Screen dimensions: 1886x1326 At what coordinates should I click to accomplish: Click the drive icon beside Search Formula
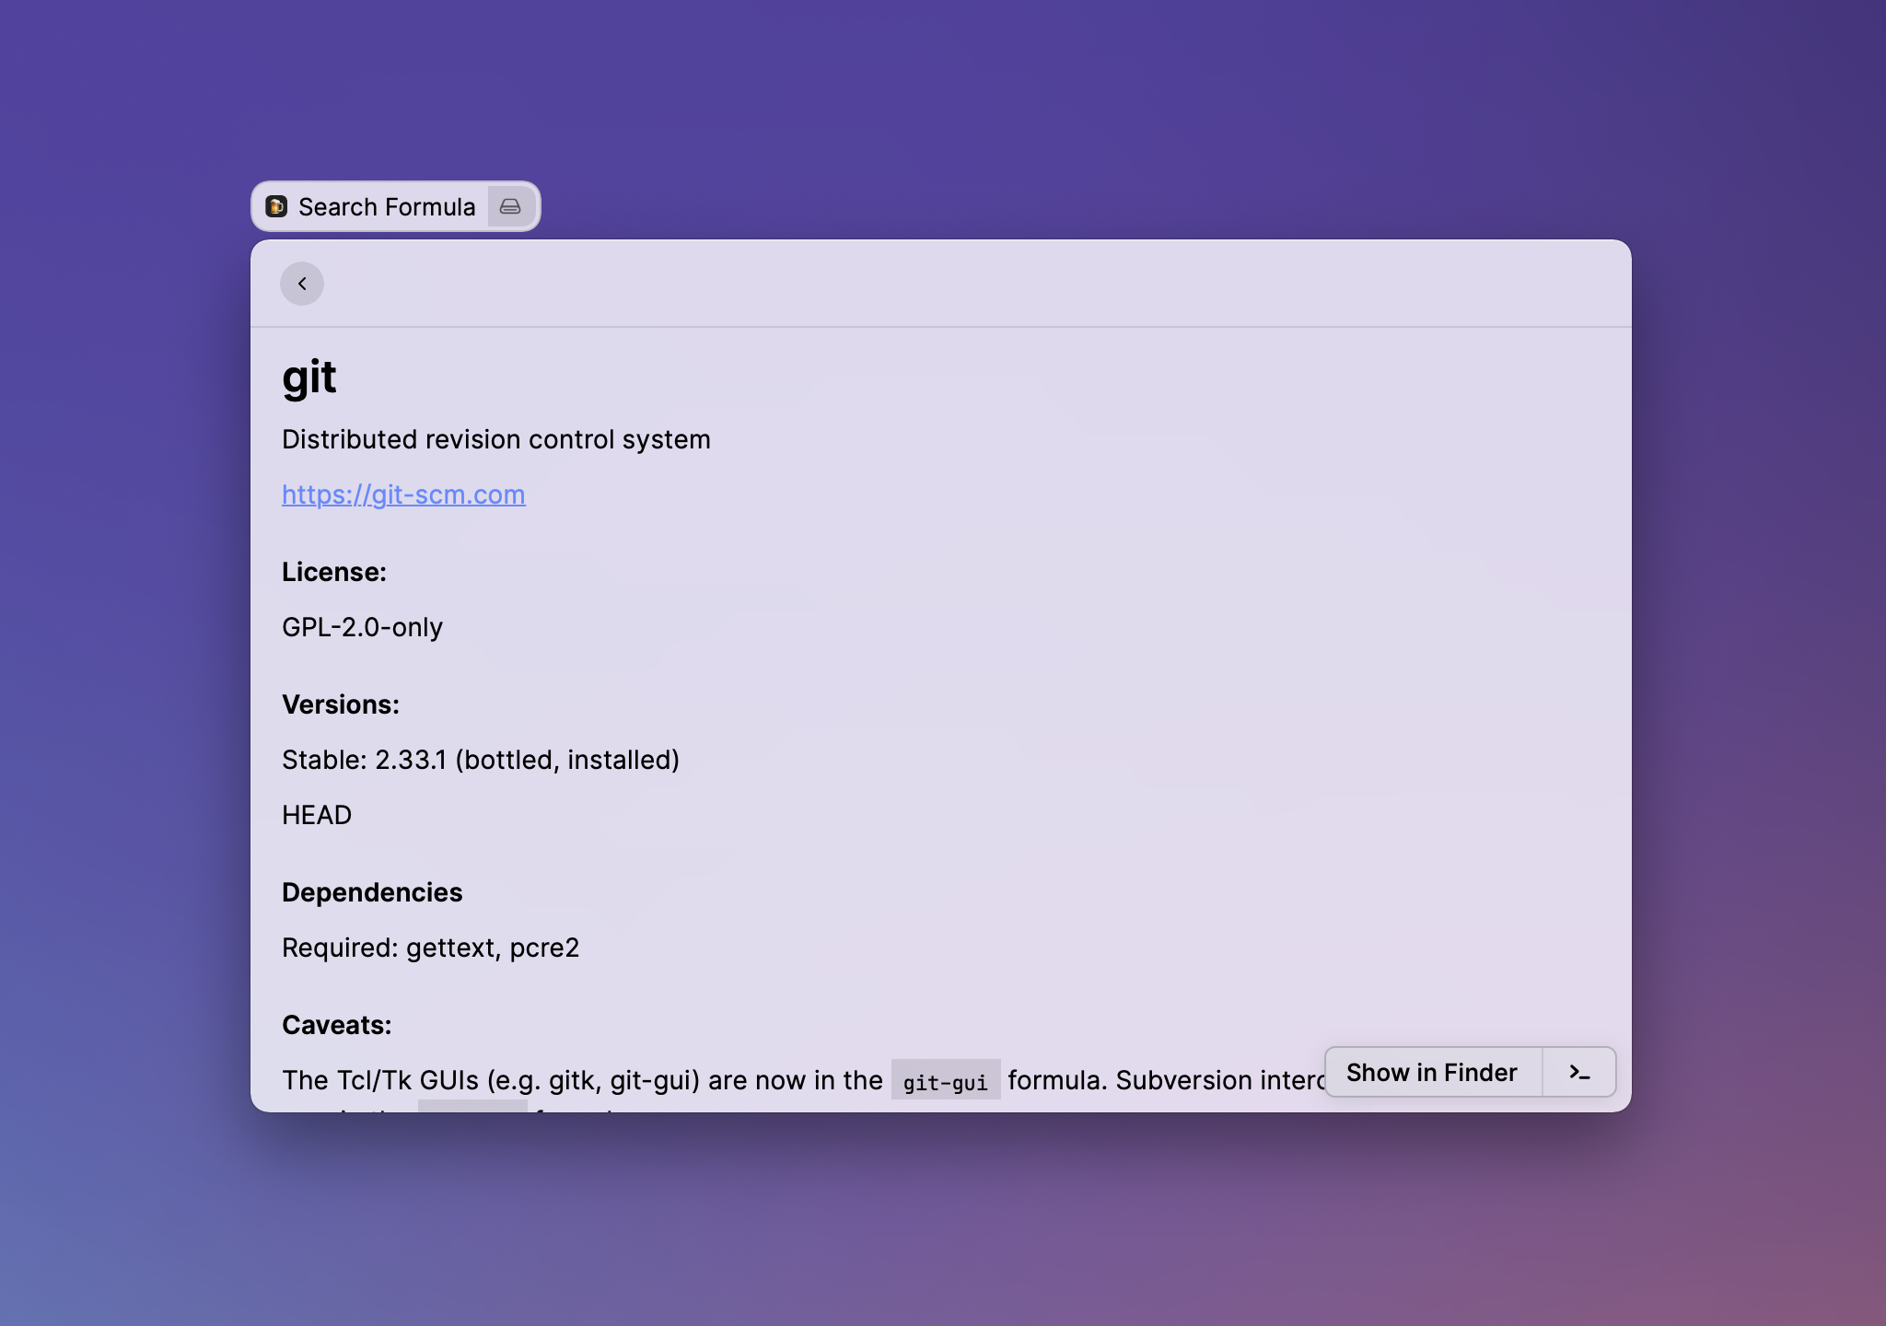click(510, 206)
